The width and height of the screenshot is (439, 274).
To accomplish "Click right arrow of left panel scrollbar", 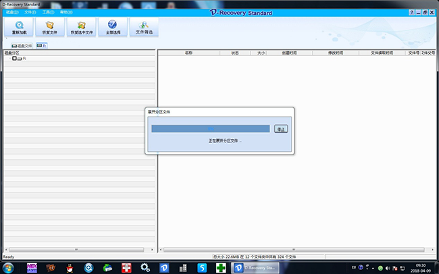I will pyautogui.click(x=152, y=250).
